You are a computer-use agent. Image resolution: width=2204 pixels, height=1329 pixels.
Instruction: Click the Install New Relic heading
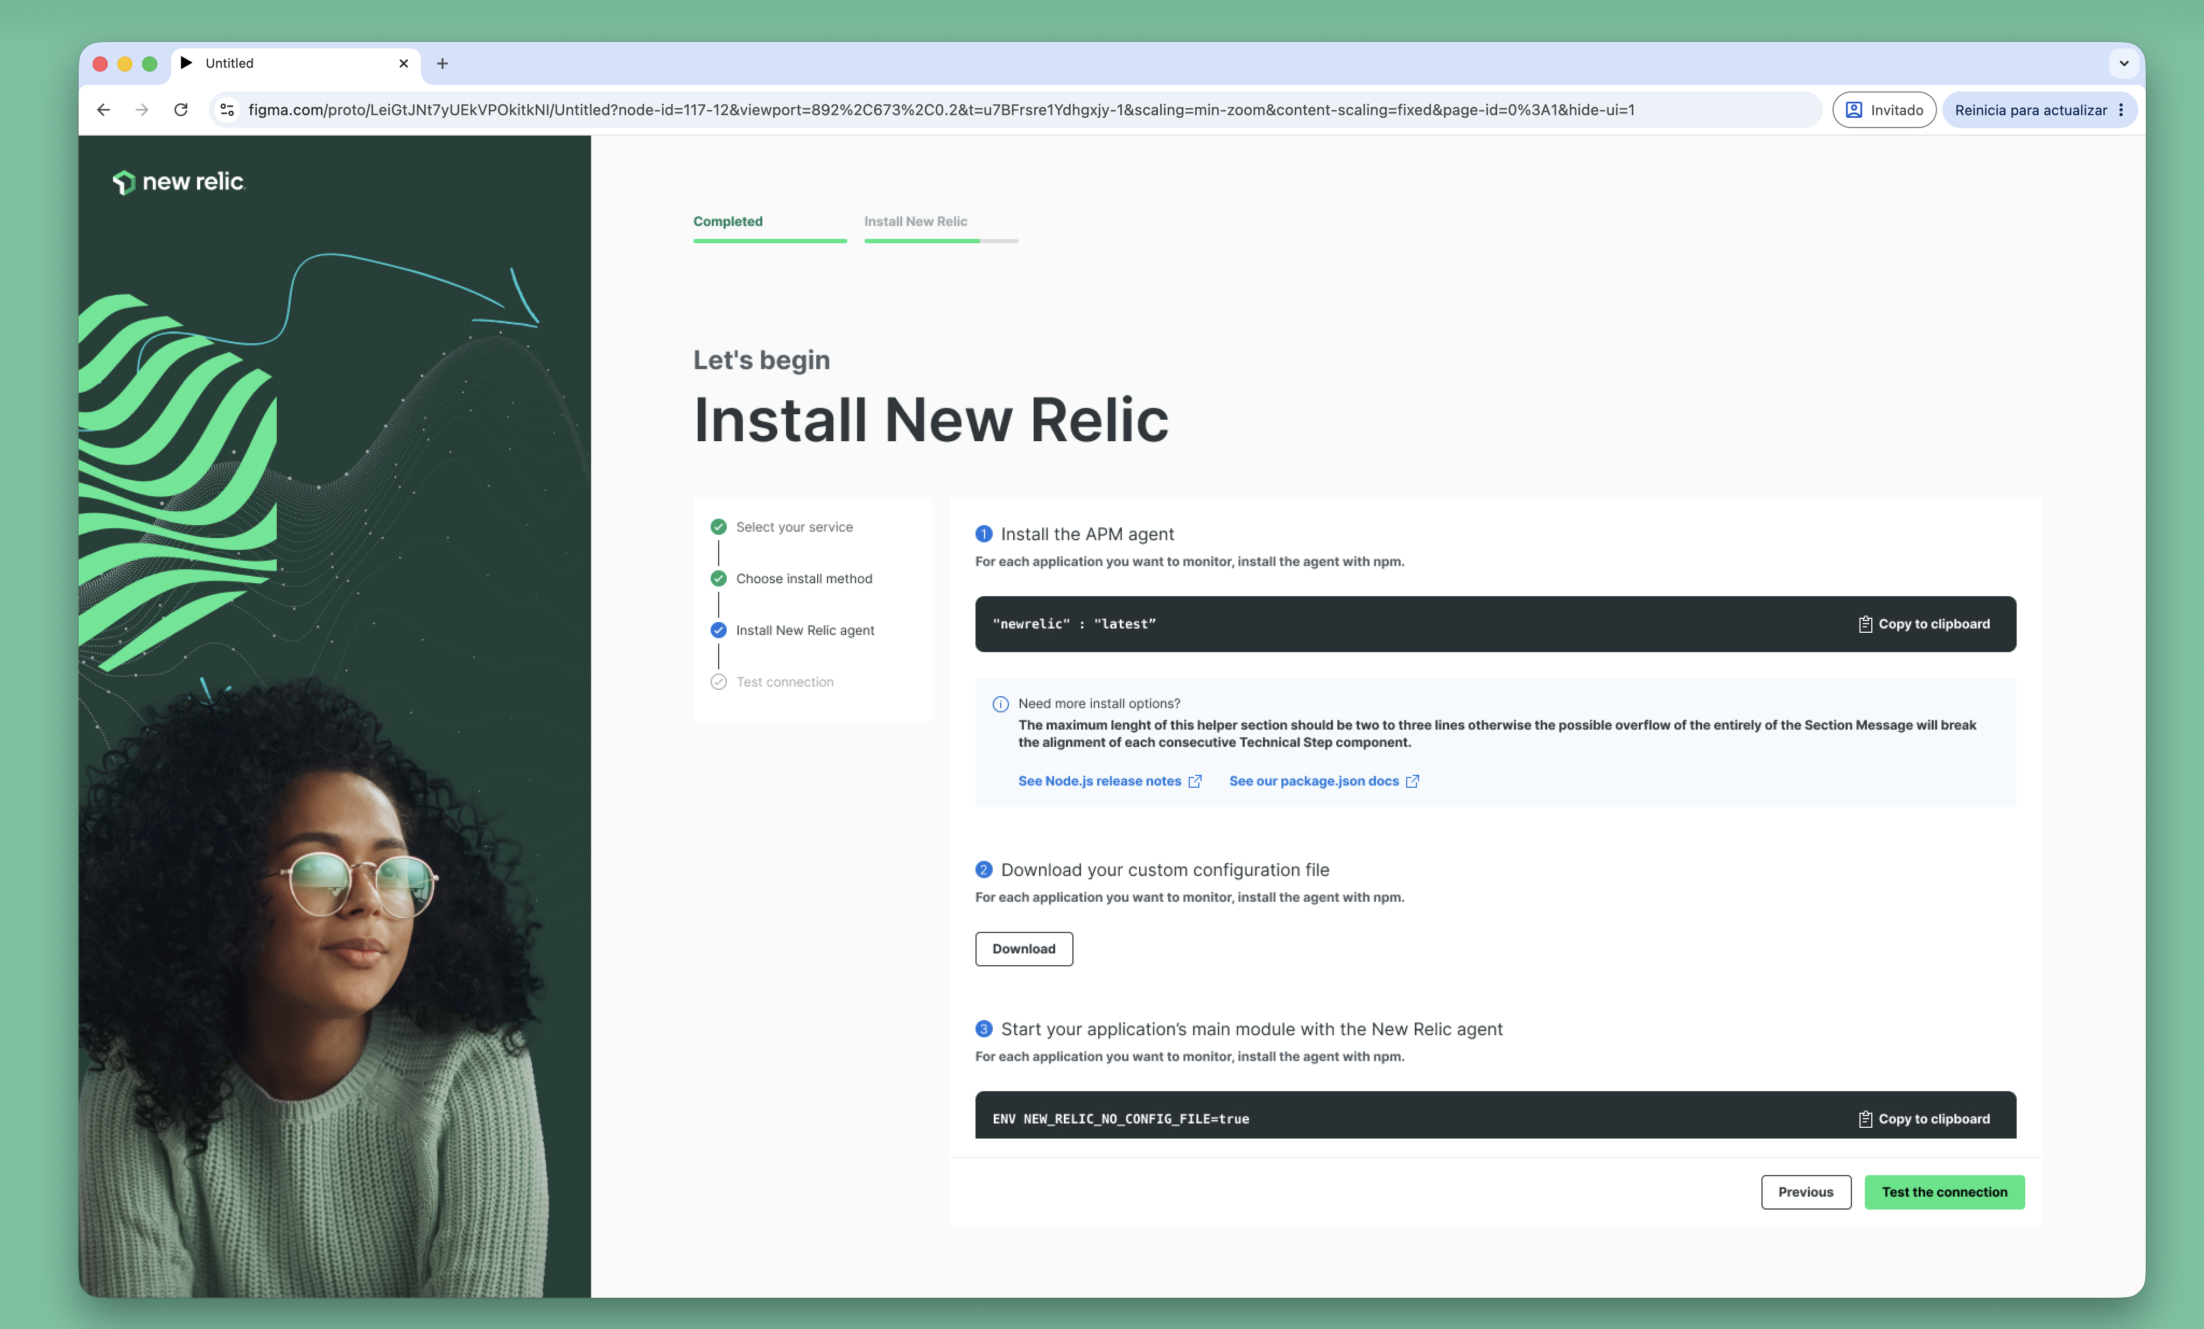(x=931, y=419)
